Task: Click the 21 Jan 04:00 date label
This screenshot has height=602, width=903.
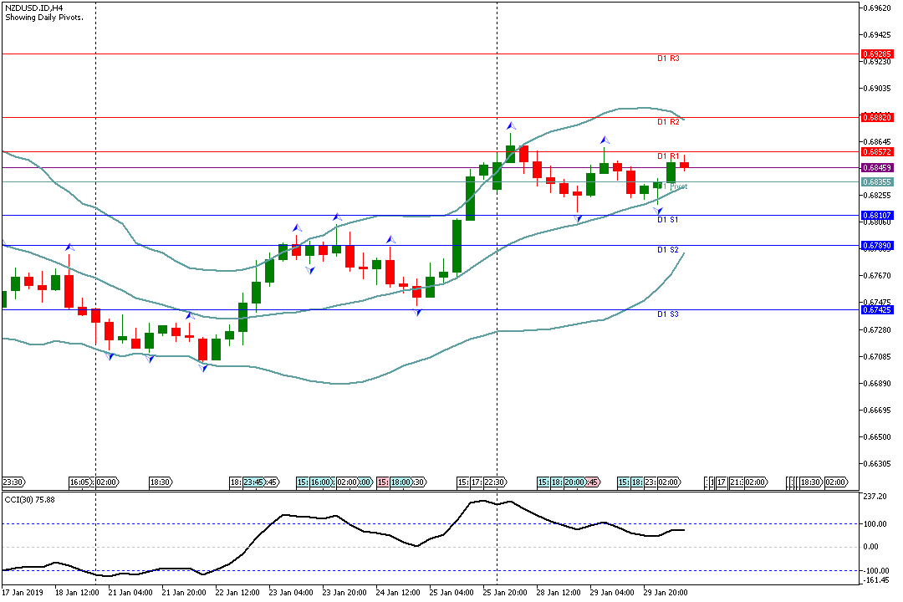Action: 130,592
